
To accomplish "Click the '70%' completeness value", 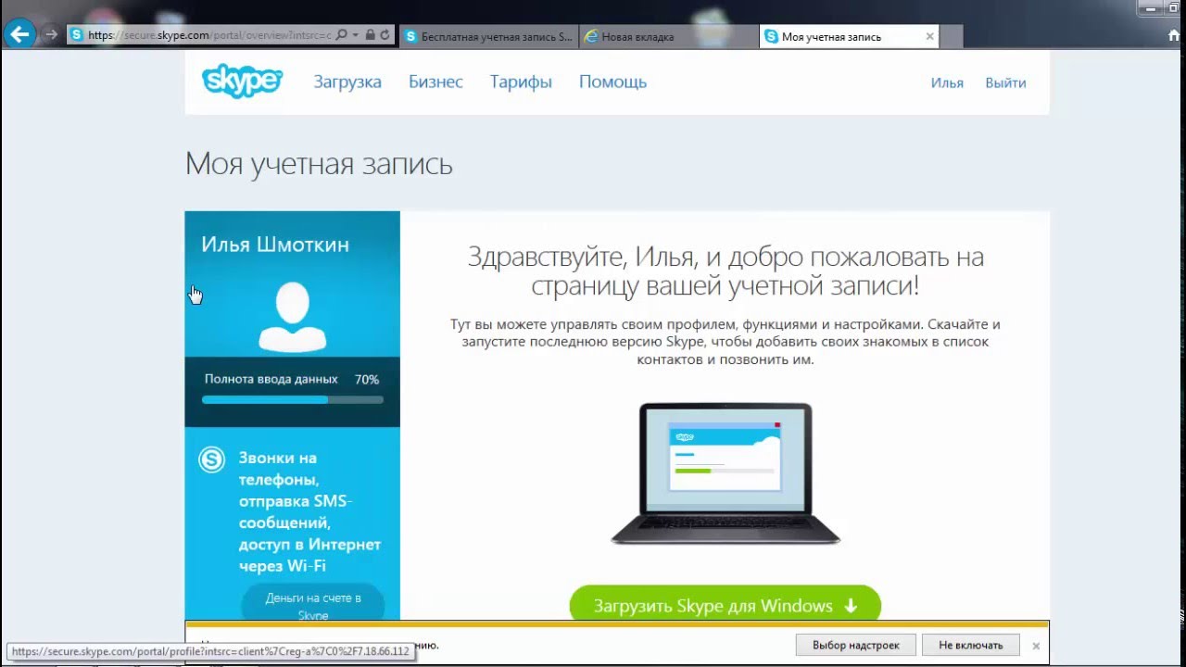I will [367, 379].
